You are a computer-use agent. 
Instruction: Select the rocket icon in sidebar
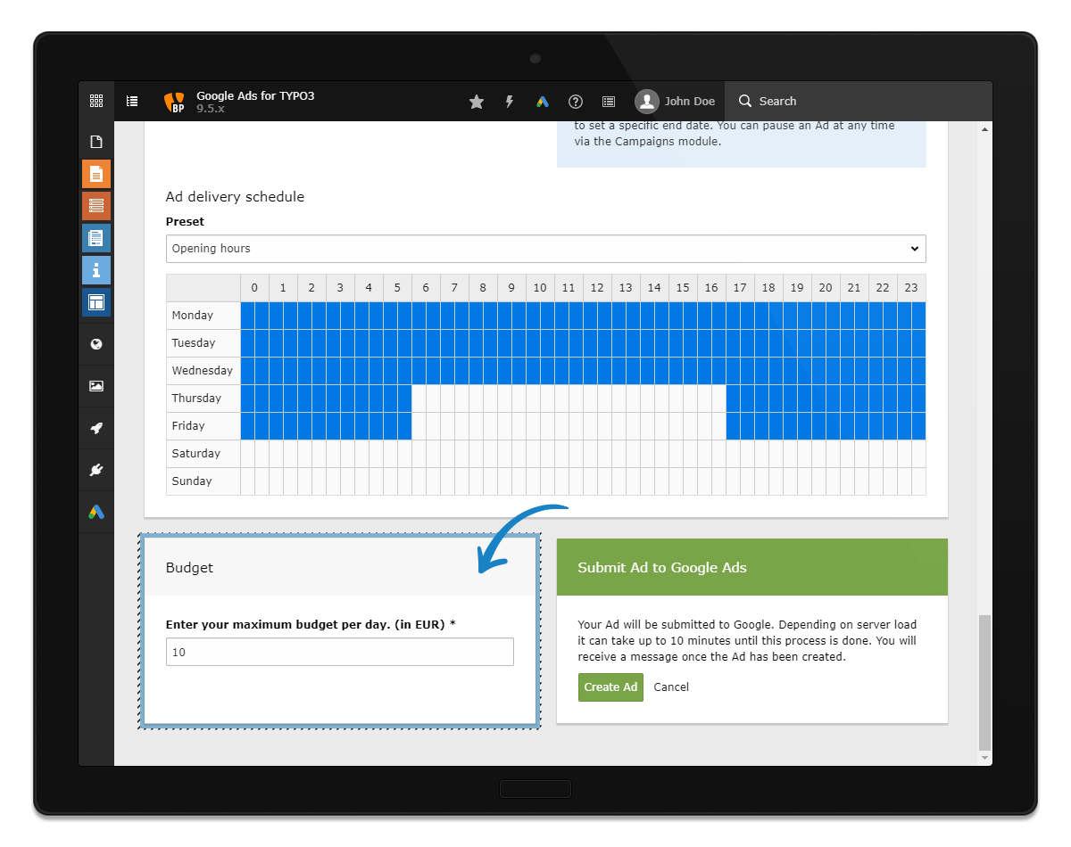pyautogui.click(x=96, y=428)
